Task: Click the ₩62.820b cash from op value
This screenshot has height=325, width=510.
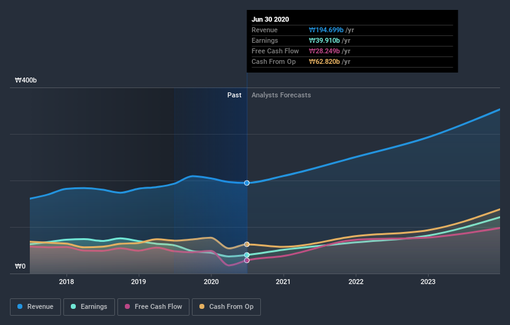Action: [324, 61]
